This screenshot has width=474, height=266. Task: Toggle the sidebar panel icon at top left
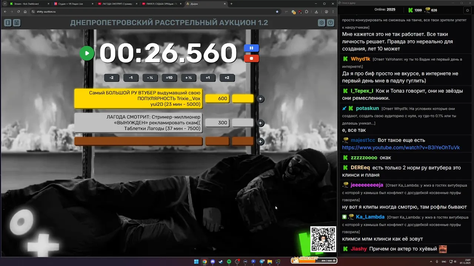[x=8, y=23]
